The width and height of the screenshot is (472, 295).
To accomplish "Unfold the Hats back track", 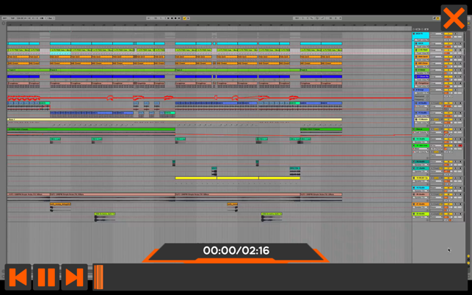I will tap(416, 57).
